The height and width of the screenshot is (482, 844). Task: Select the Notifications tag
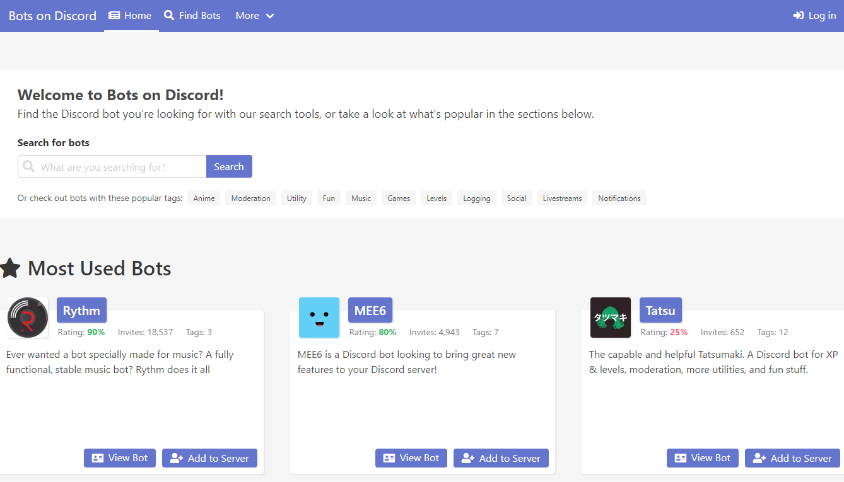click(619, 198)
